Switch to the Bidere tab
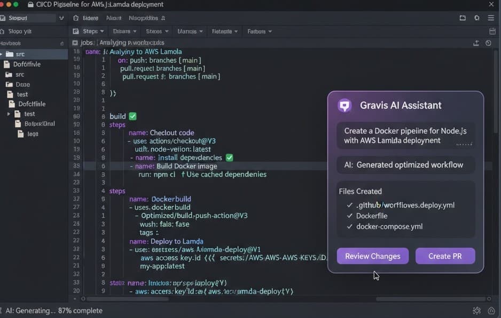This screenshot has height=318, width=501. pos(90,18)
